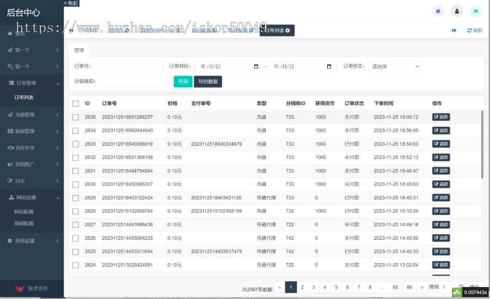
Task: Click the green leaf timing badge
Action: coord(457,292)
